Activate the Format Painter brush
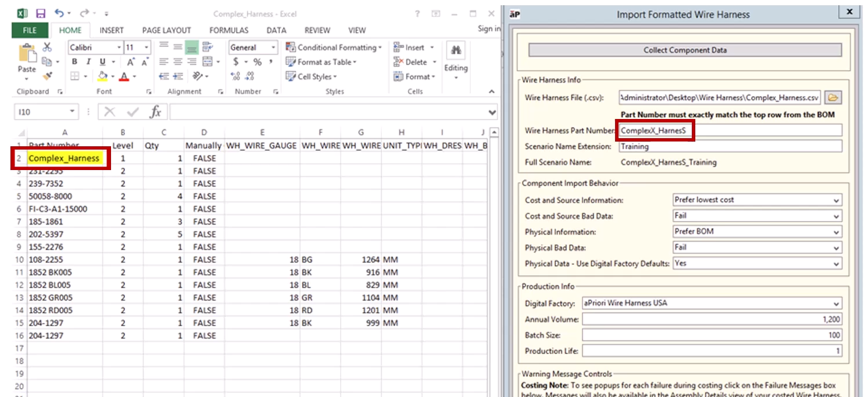 47,76
